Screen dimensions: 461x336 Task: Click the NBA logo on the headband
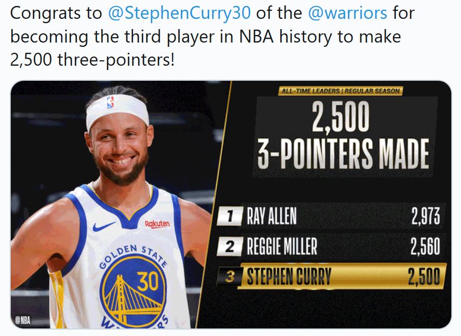(x=110, y=102)
